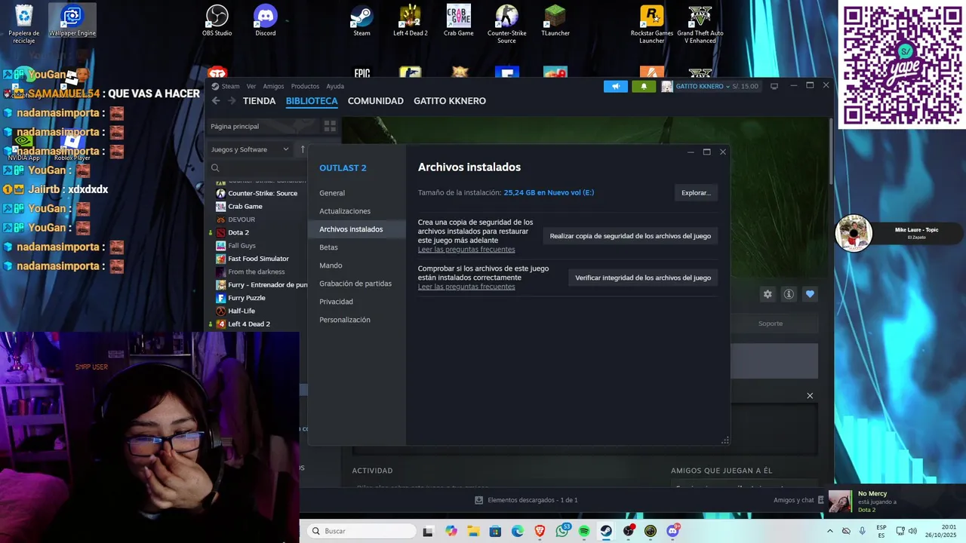Click the game info circle icon
The image size is (966, 543).
point(789,294)
